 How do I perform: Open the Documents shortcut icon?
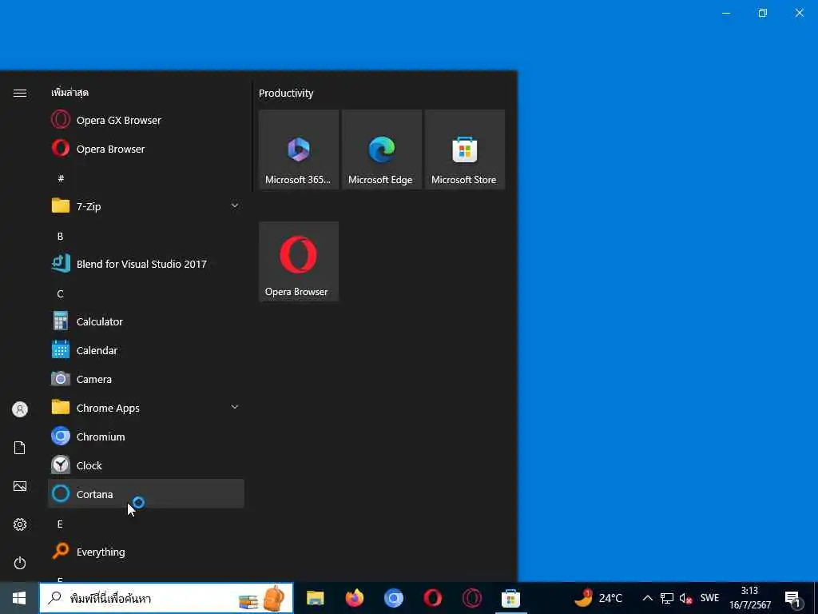coord(20,448)
